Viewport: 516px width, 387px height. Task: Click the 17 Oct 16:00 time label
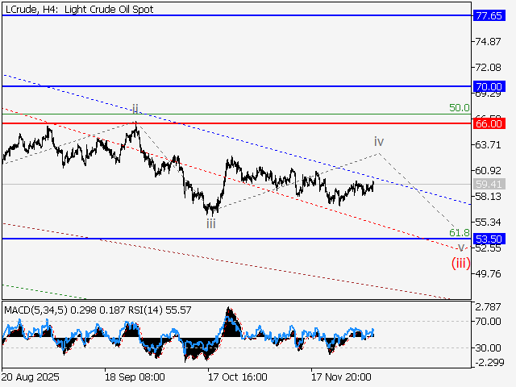(x=237, y=377)
